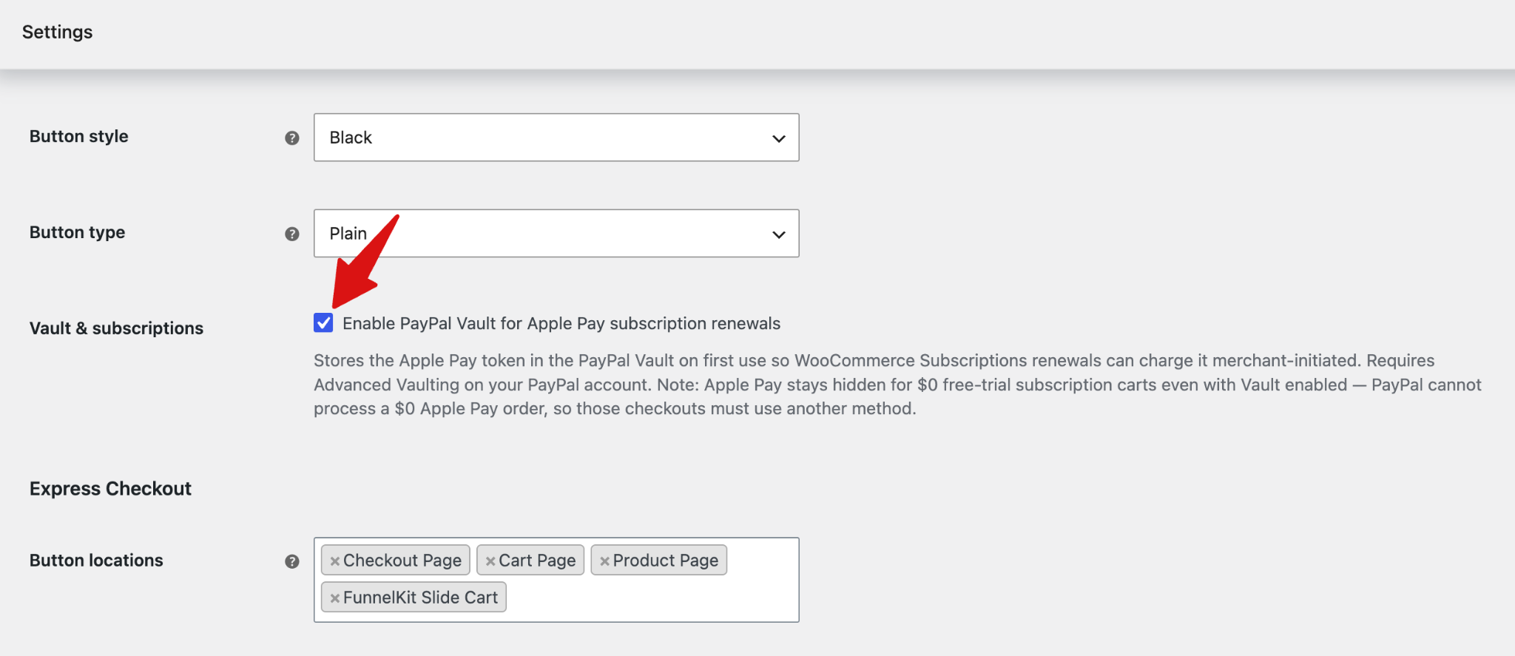Click the Express Checkout section heading
Viewport: 1515px width, 656px height.
pyautogui.click(x=110, y=489)
